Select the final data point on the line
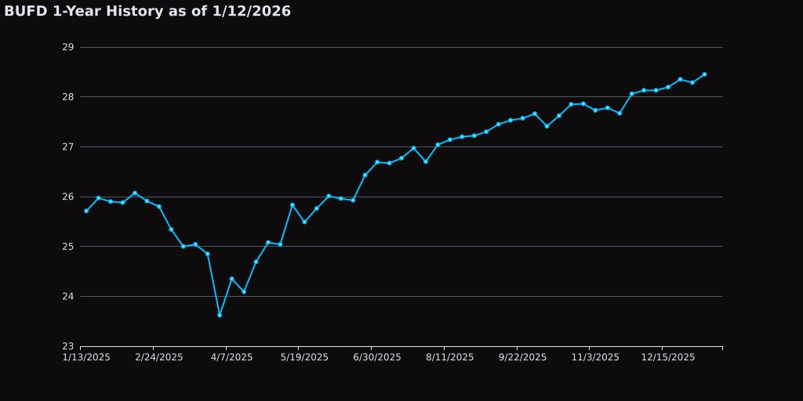This screenshot has height=401, width=803. click(704, 74)
